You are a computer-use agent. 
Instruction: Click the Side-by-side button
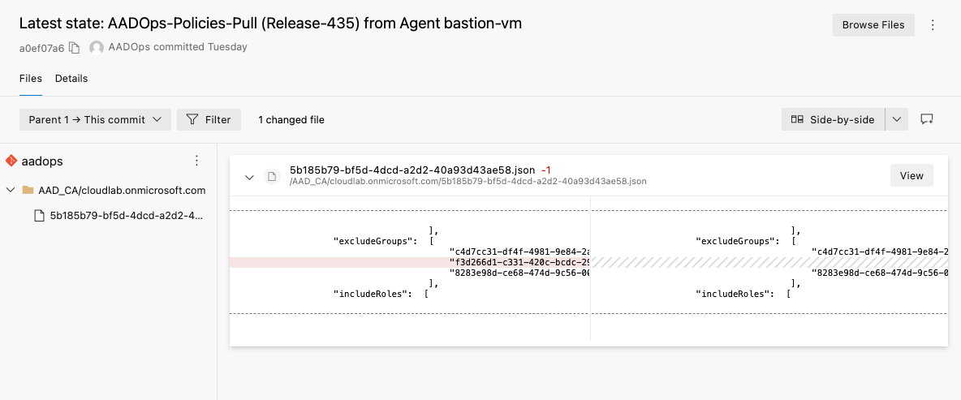click(x=834, y=119)
